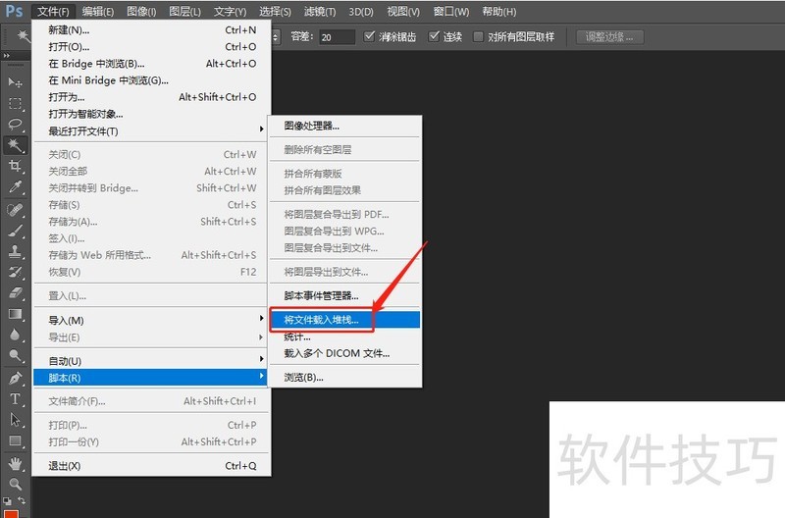This screenshot has height=518, width=785.
Task: Click 调整边缘... button
Action: point(609,36)
